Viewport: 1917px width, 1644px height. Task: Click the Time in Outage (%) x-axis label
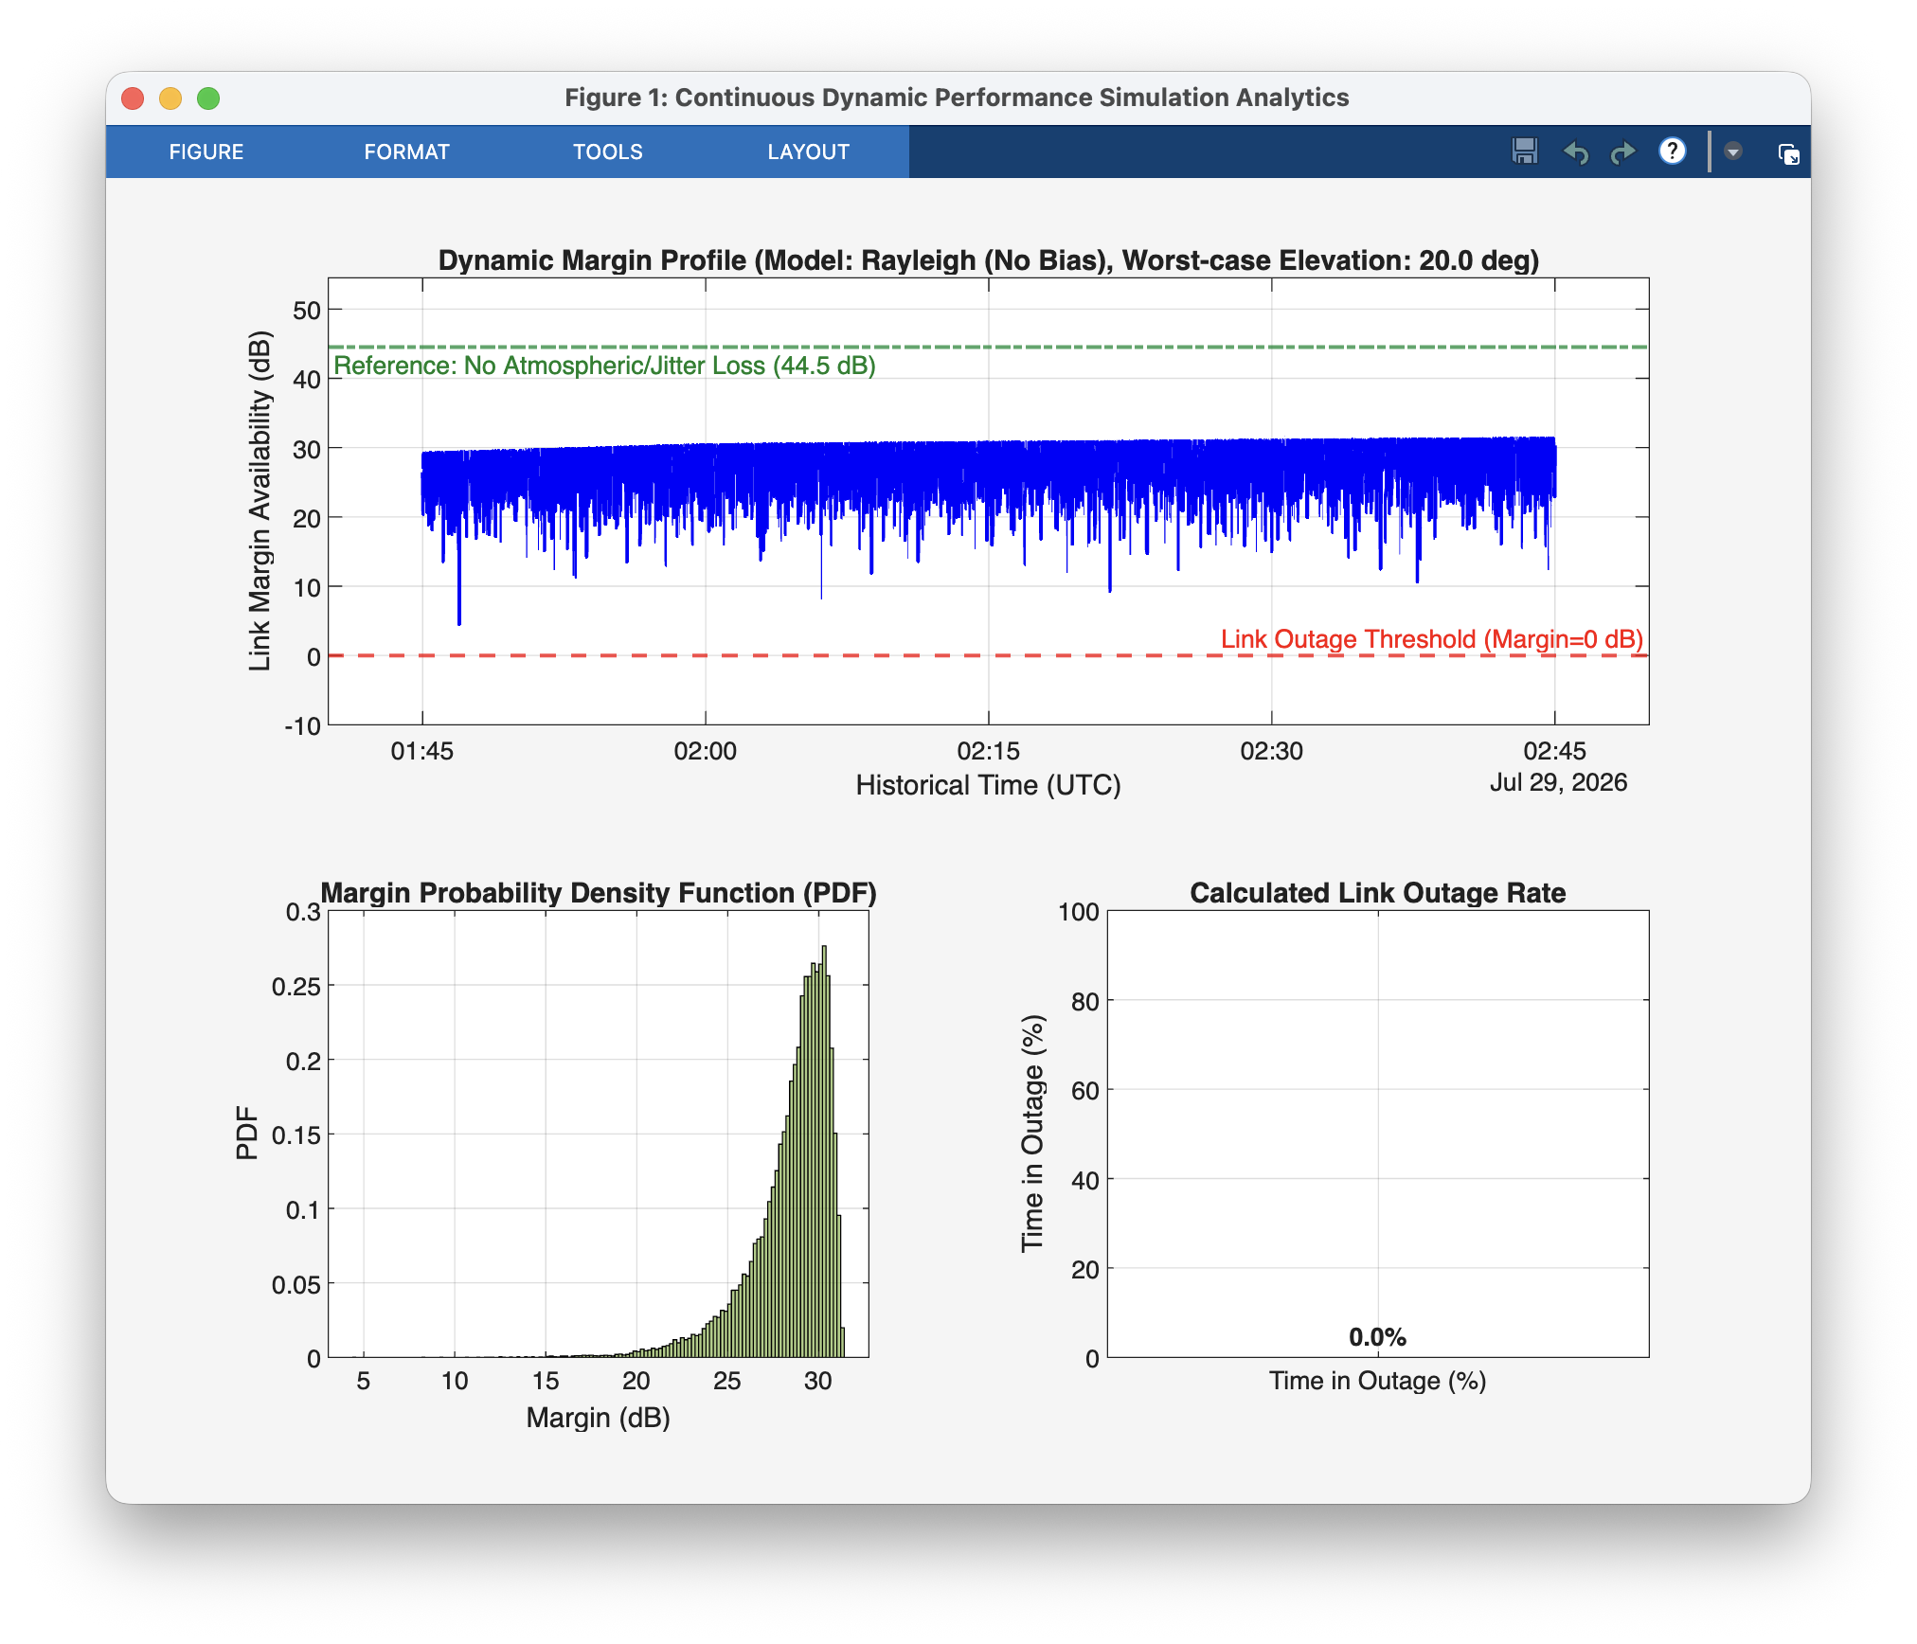(1377, 1381)
